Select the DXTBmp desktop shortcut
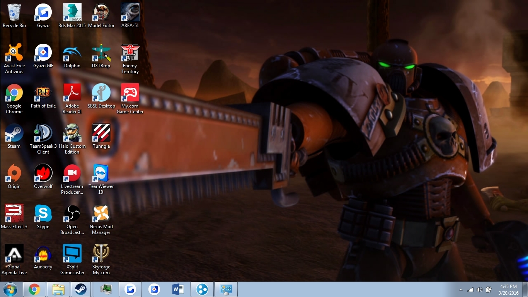The width and height of the screenshot is (528, 297). 101,56
